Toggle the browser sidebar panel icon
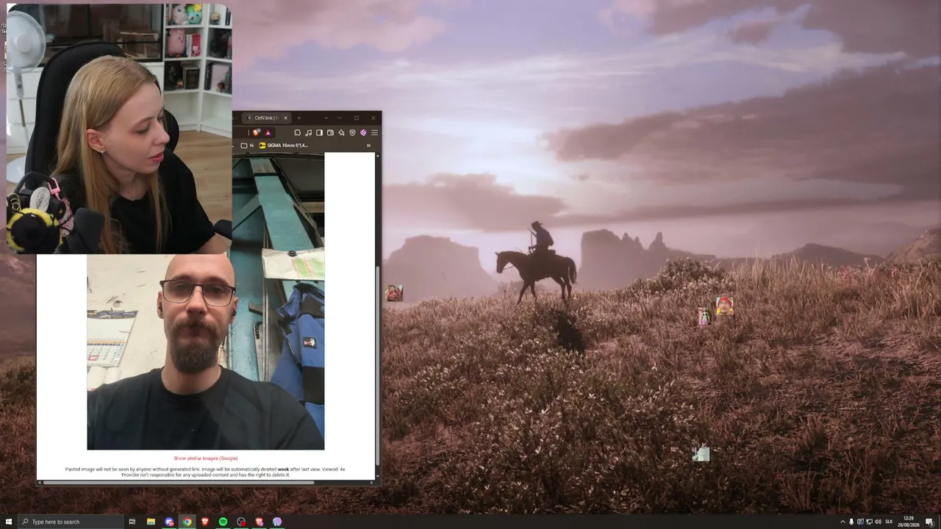 [x=319, y=133]
